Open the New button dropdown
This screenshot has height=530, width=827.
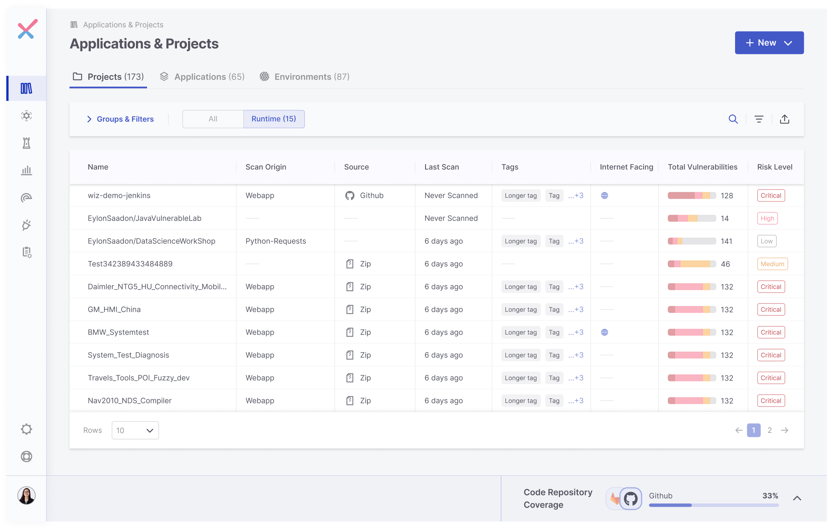click(x=769, y=43)
